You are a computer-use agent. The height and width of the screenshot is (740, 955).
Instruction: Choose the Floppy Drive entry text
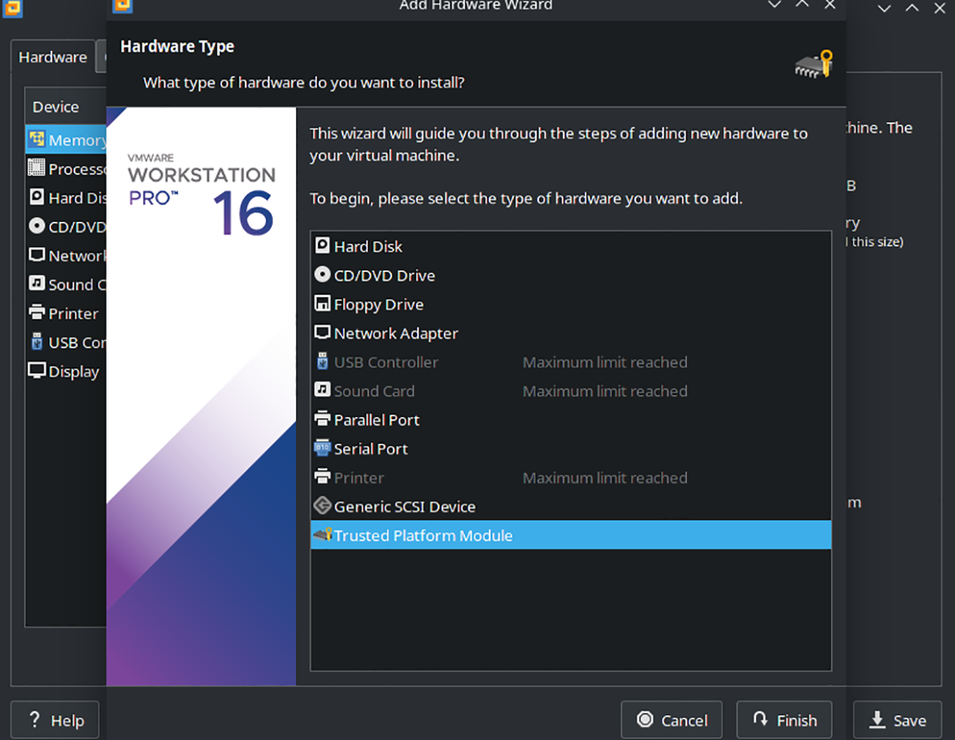(x=379, y=304)
